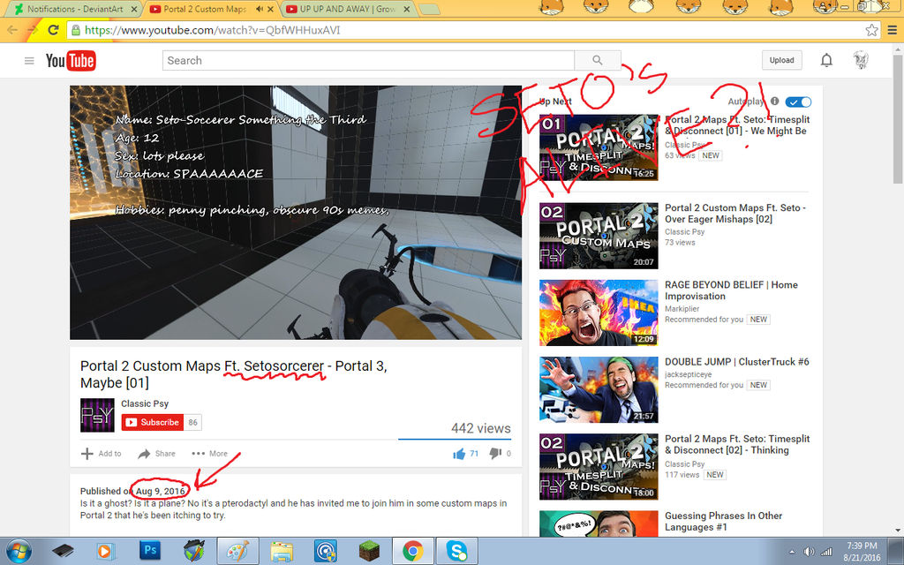Mute the Portal 2 Custom Maps tab audio
This screenshot has width=904, height=565.
[260, 9]
